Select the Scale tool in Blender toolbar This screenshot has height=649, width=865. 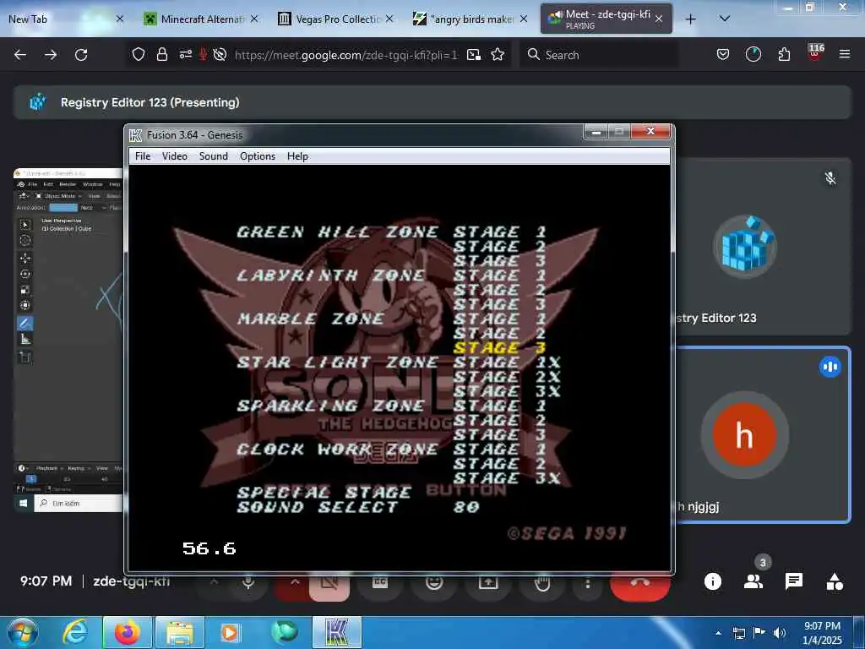pos(24,290)
